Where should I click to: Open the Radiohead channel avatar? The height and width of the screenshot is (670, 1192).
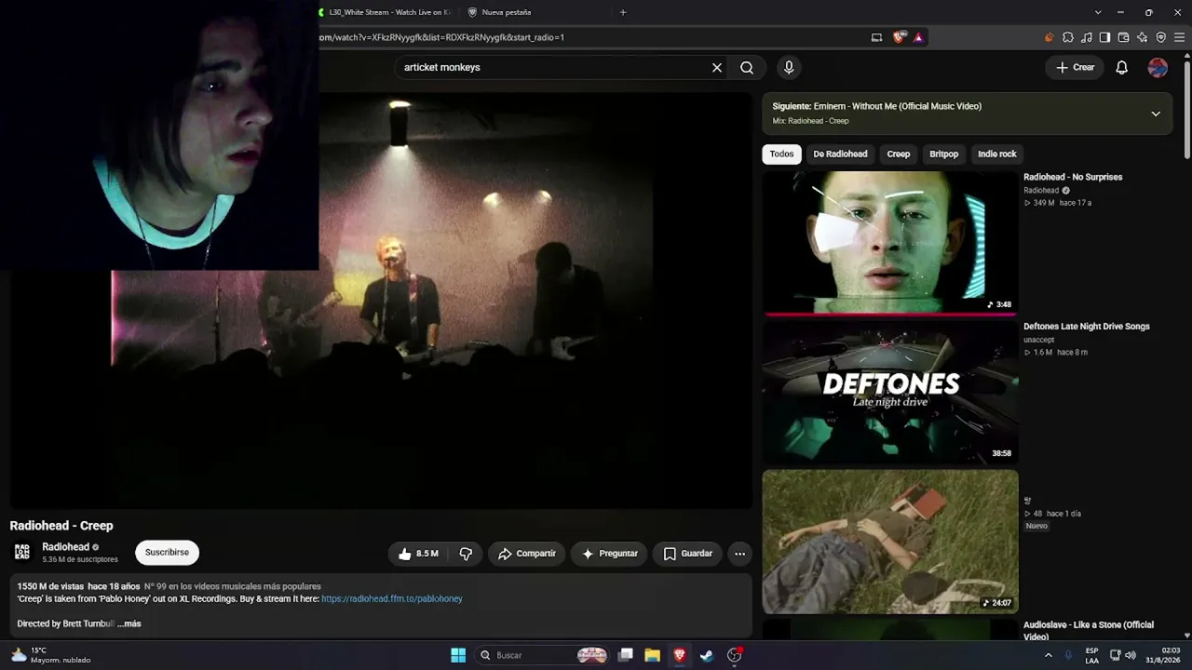click(22, 552)
